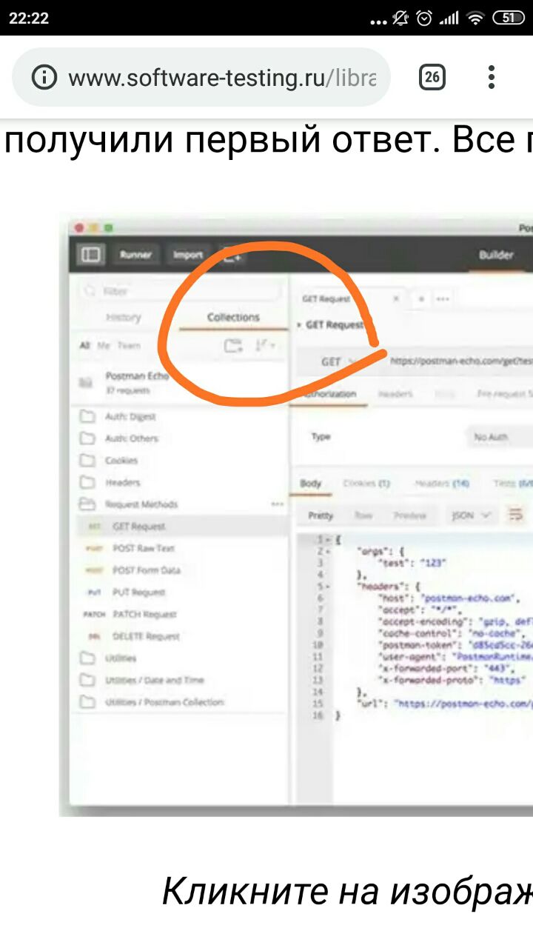This screenshot has width=533, height=948.
Task: Open the collections sort order dropdown icon
Action: tap(265, 345)
